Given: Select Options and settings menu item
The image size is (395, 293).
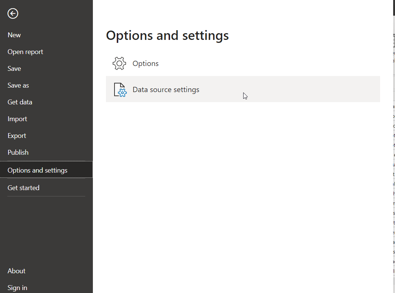Looking at the screenshot, I should pyautogui.click(x=46, y=169).
